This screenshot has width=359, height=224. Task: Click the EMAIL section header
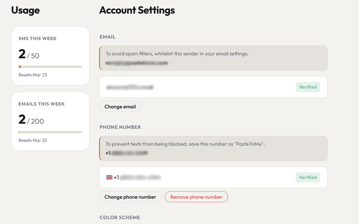pos(107,37)
